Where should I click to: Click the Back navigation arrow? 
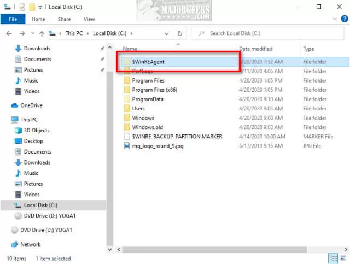pos(8,33)
